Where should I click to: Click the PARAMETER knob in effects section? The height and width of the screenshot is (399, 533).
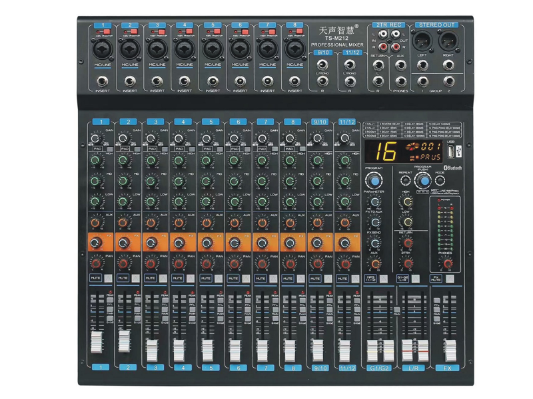(374, 201)
